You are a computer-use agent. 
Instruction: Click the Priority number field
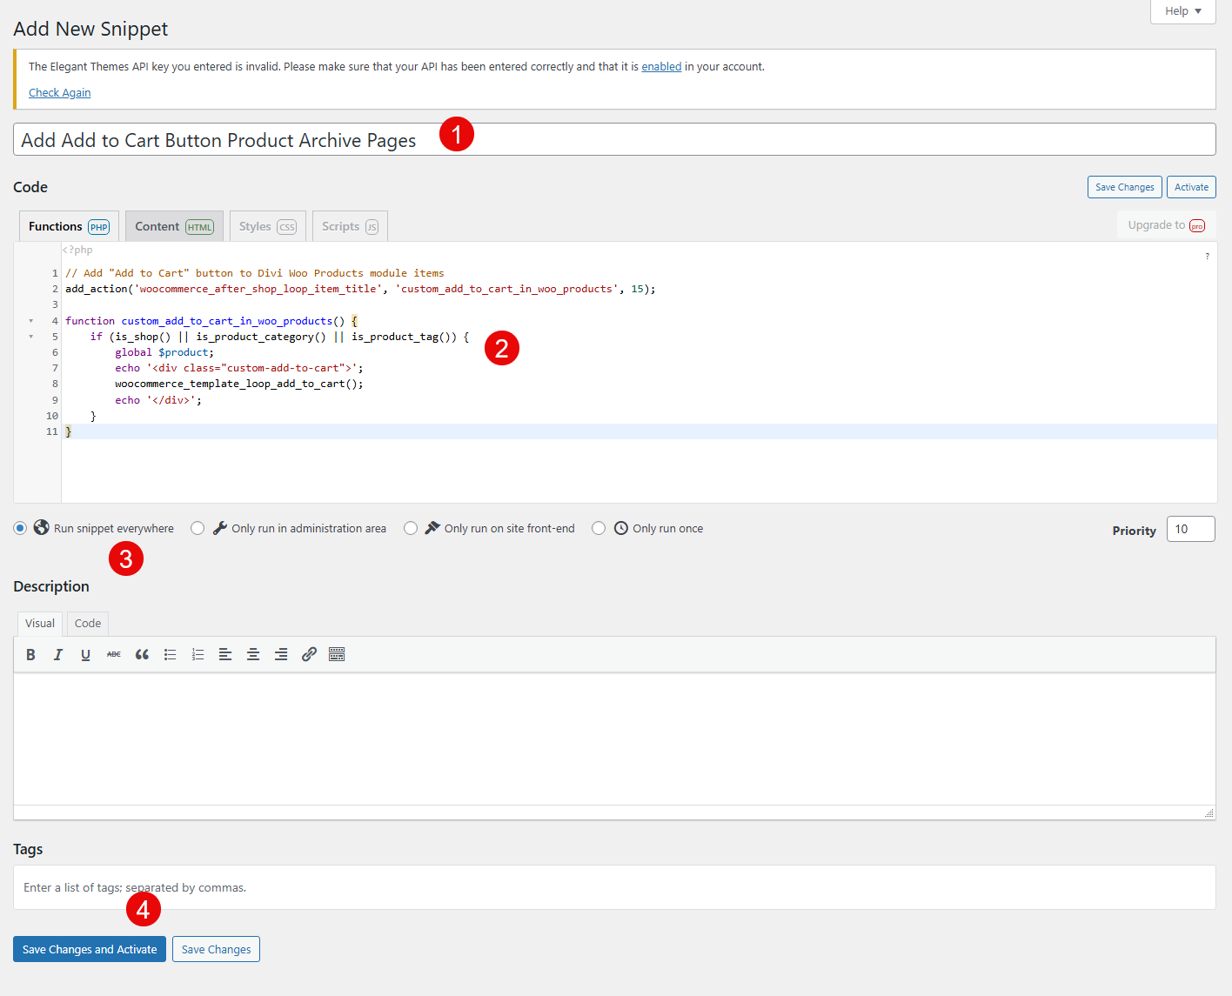click(x=1190, y=529)
